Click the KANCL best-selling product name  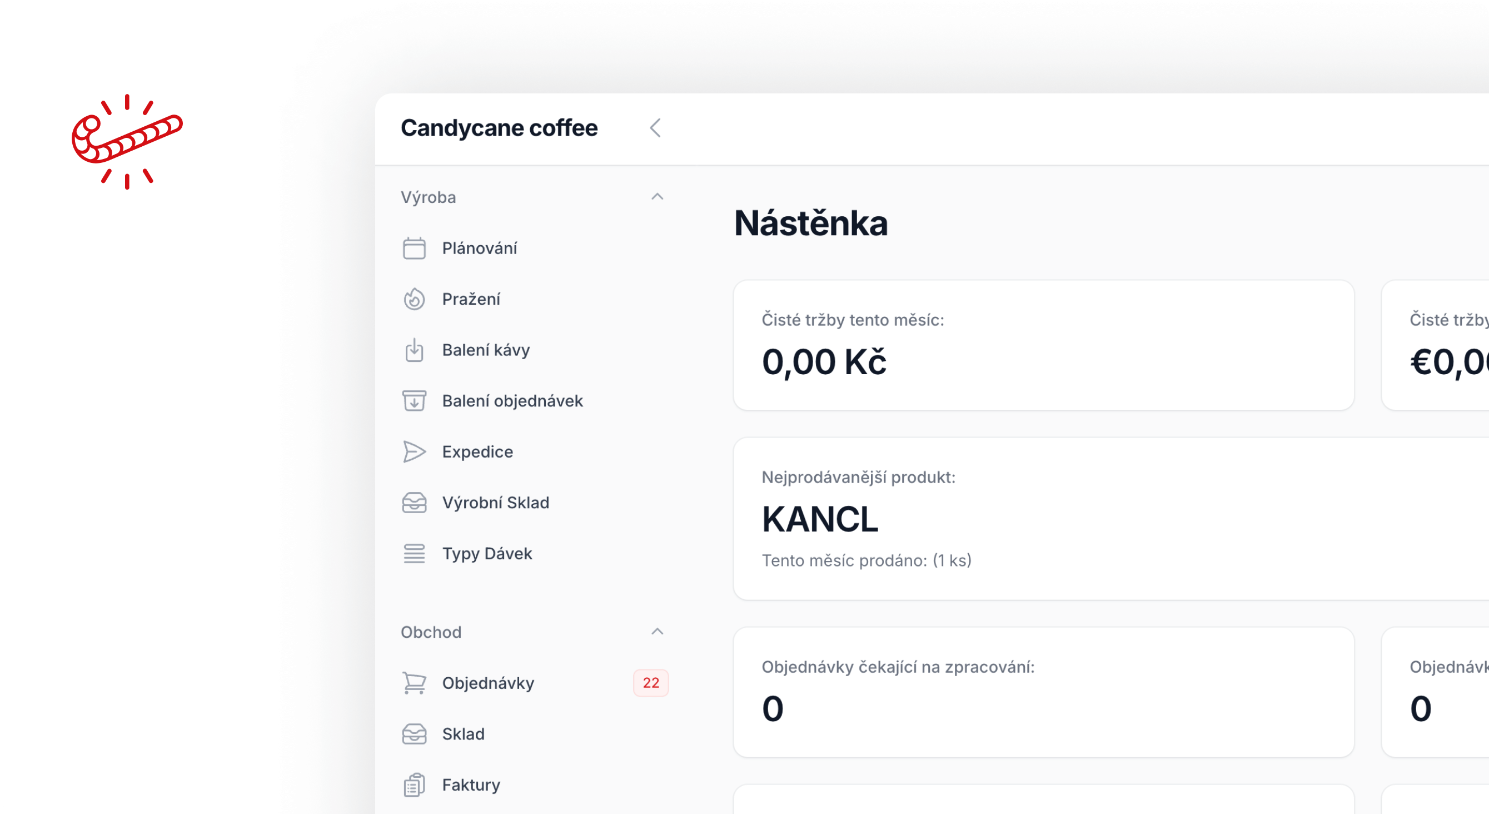click(820, 520)
